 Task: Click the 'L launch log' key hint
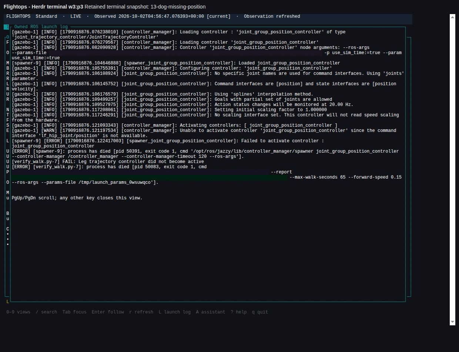coord(175,312)
